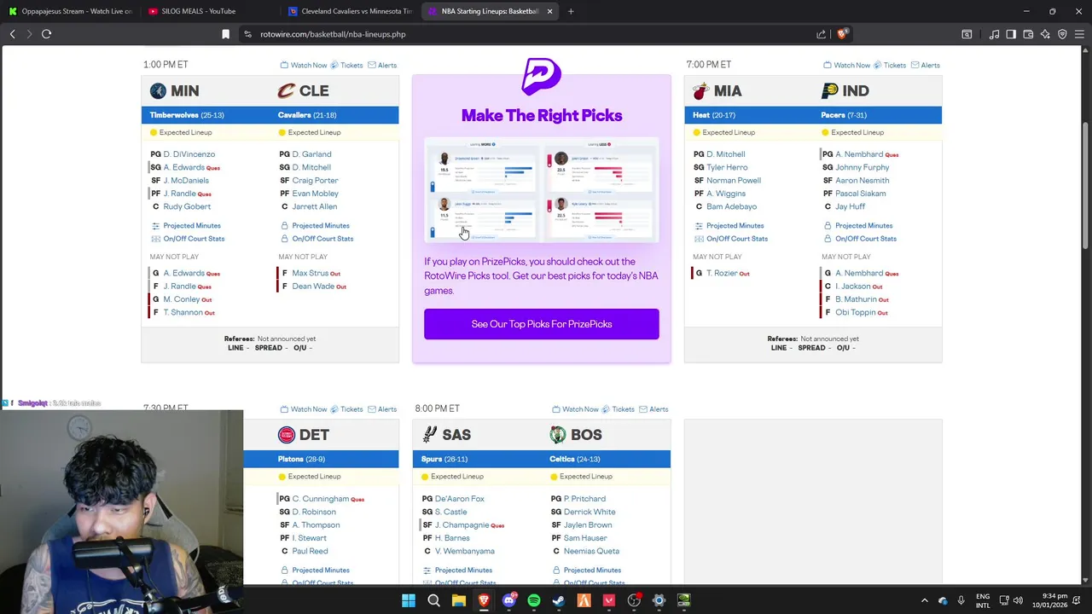The width and height of the screenshot is (1092, 614).
Task: Reload the page
Action: (x=46, y=34)
